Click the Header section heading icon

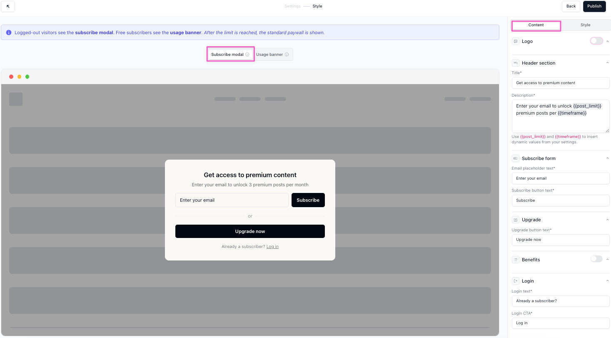point(516,63)
